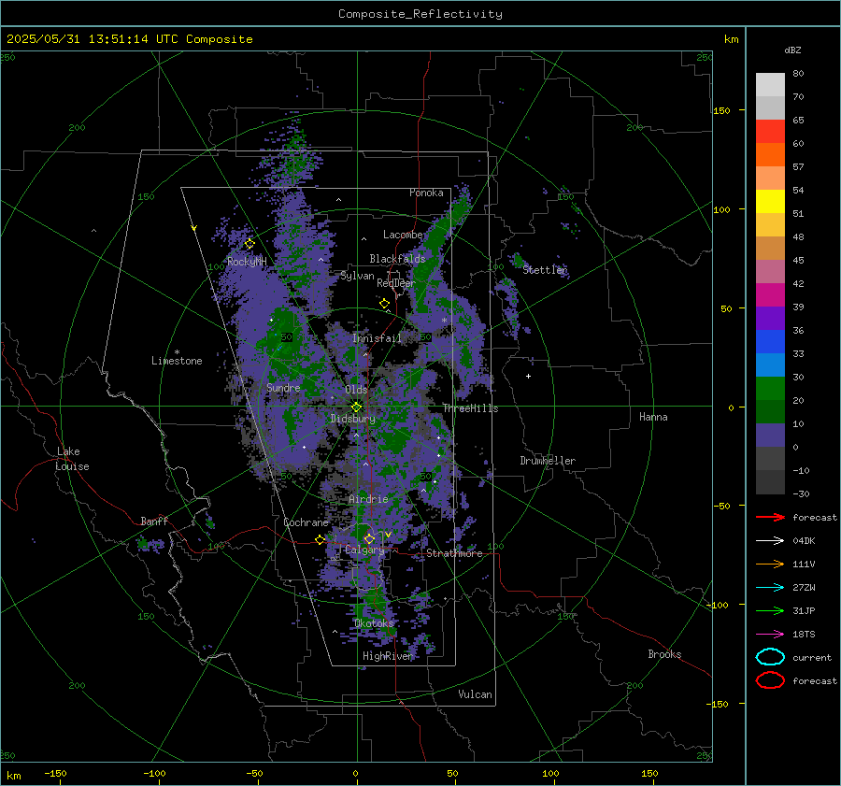
Task: Click the Brooks city label
Action: pyautogui.click(x=664, y=654)
